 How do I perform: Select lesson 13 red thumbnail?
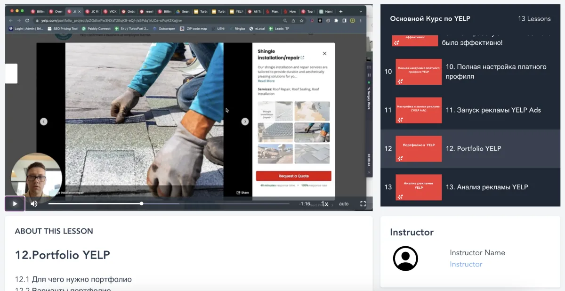click(x=419, y=187)
